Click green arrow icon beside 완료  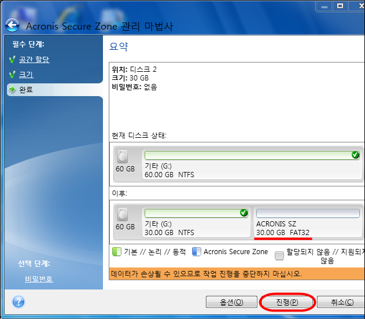point(12,89)
